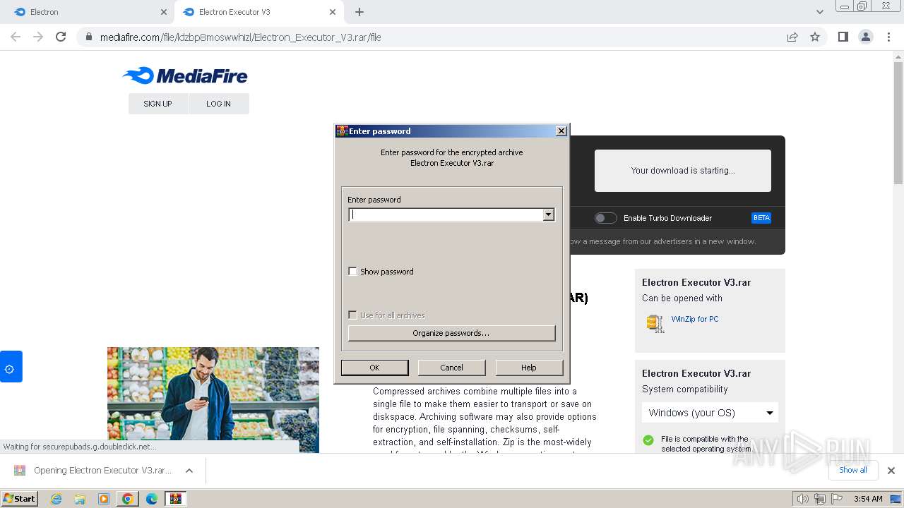This screenshot has width=904, height=508.
Task: Toggle Enable Turbo Downloader switch
Action: tap(605, 218)
